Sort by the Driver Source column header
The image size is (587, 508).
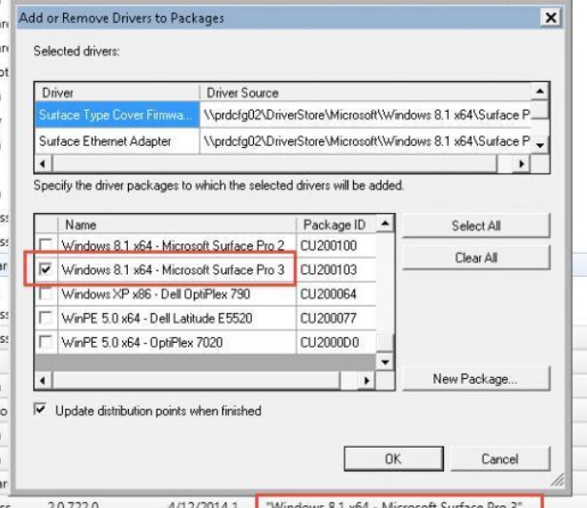(x=365, y=93)
